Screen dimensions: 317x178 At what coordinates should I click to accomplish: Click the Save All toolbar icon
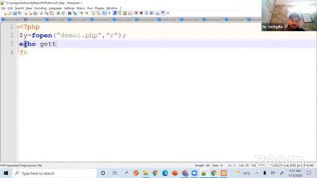tap(20, 13)
